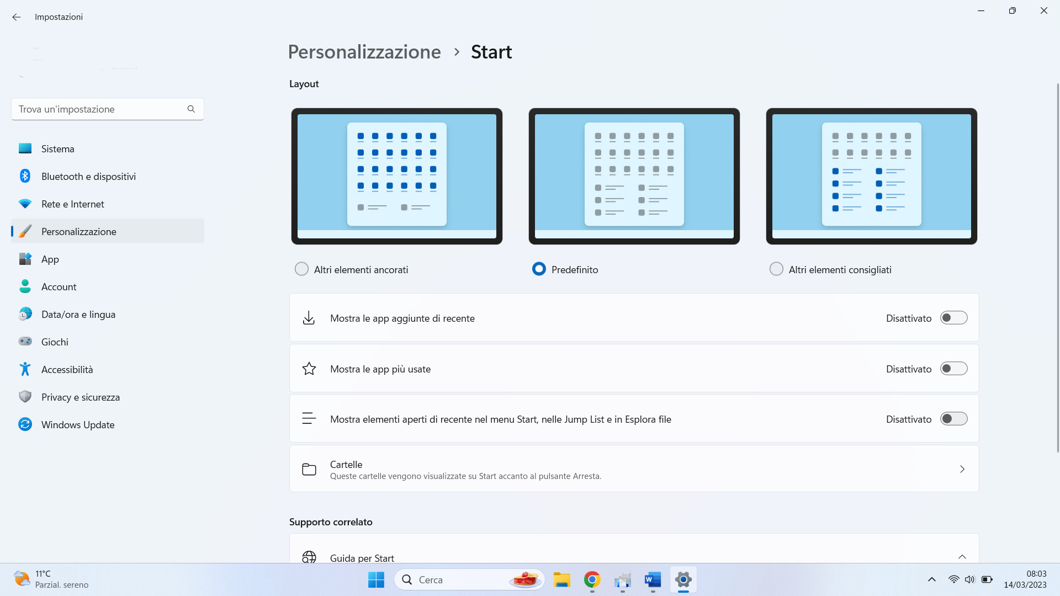This screenshot has width=1060, height=596.
Task: Click the Rete e Internet icon
Action: click(25, 204)
